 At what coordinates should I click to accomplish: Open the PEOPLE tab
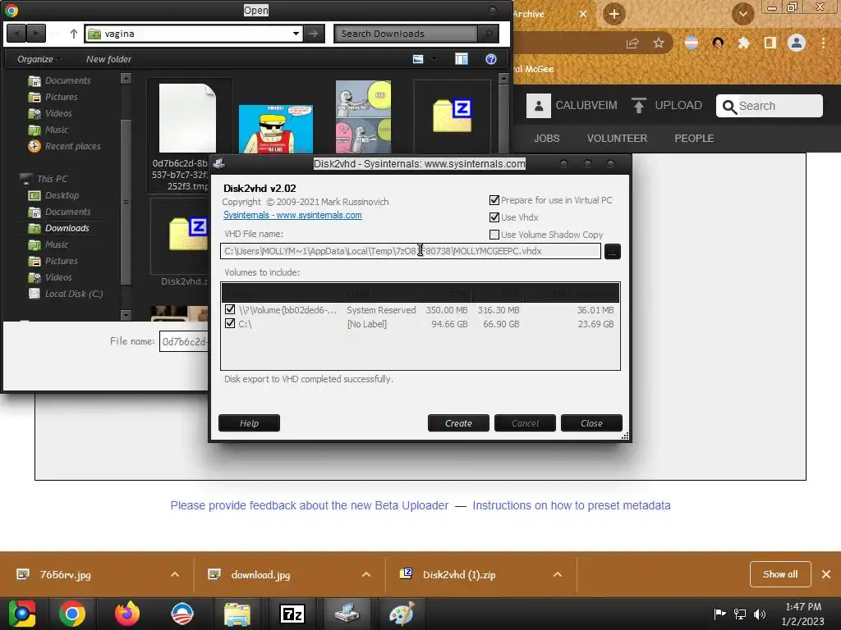[694, 138]
